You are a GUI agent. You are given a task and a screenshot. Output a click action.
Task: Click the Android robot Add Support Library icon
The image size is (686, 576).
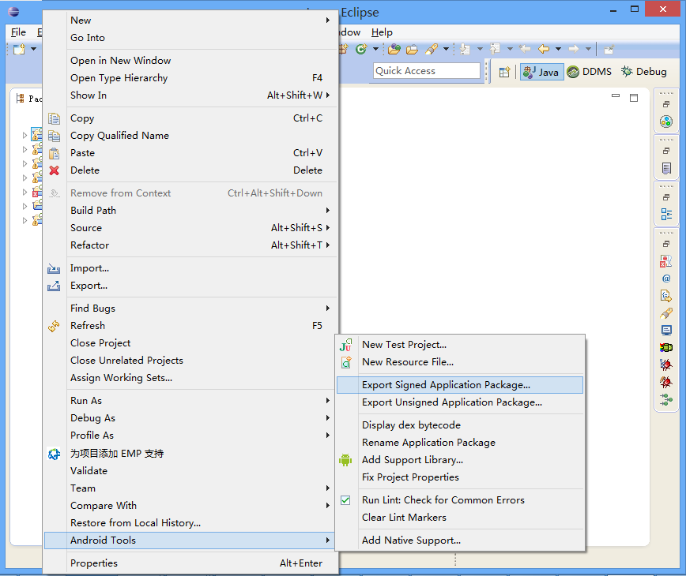pyautogui.click(x=345, y=460)
